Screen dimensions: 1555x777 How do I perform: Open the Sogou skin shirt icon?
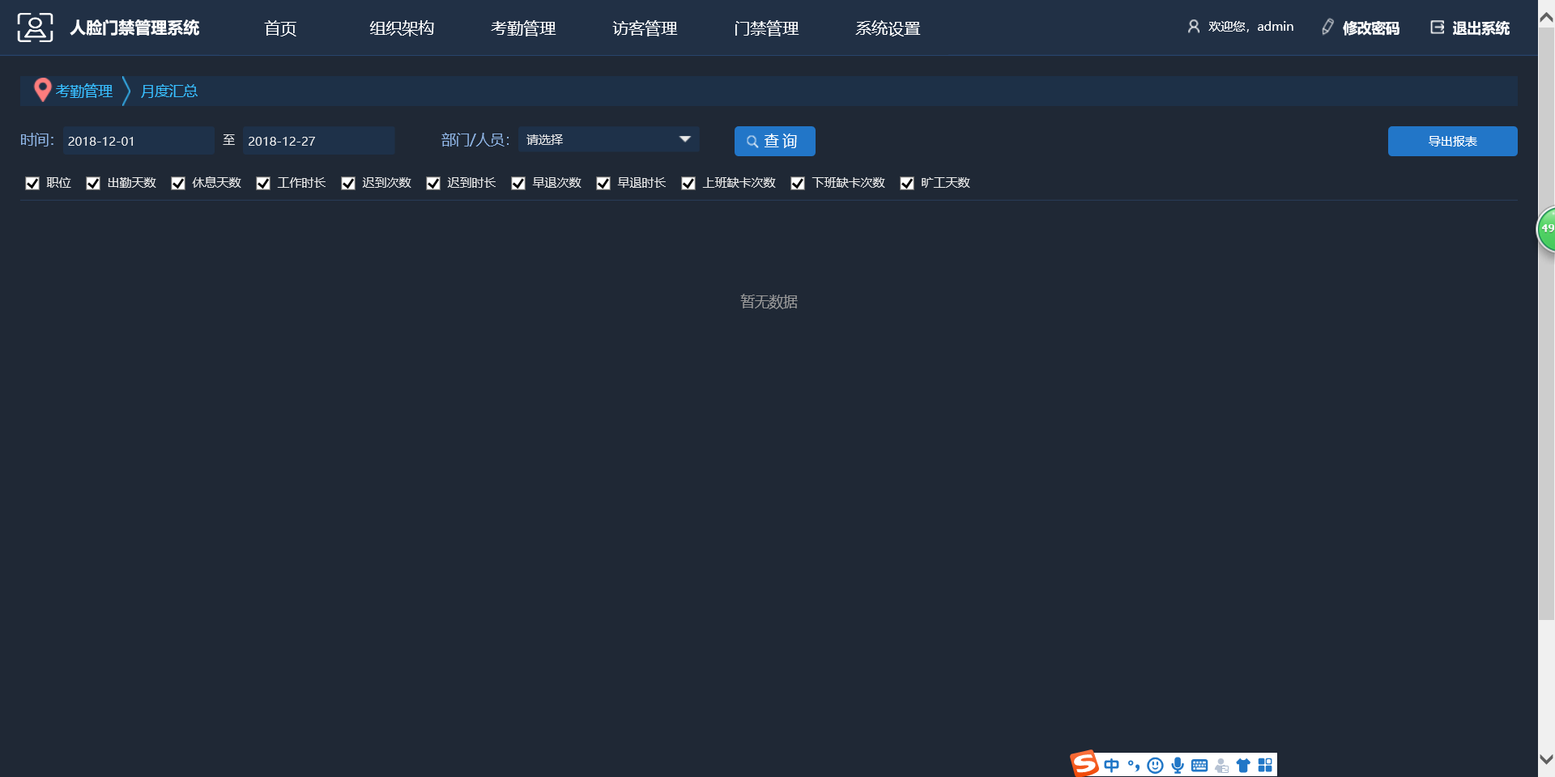click(1243, 766)
